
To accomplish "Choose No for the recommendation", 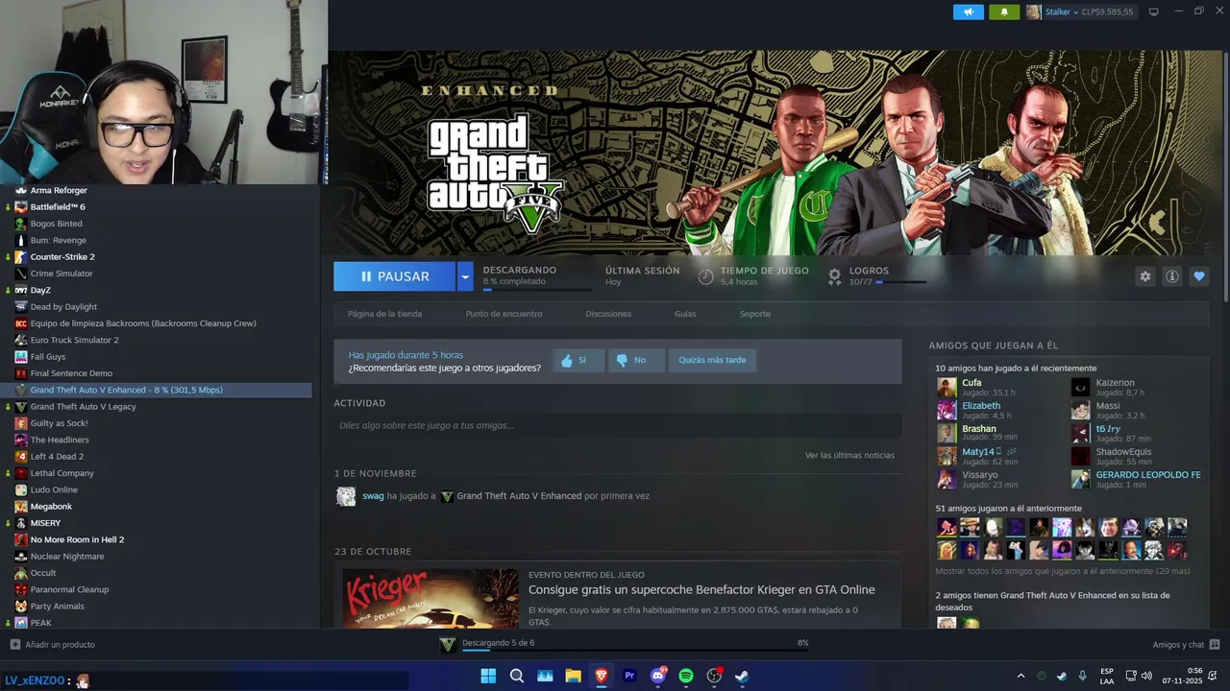I will 636,361.
